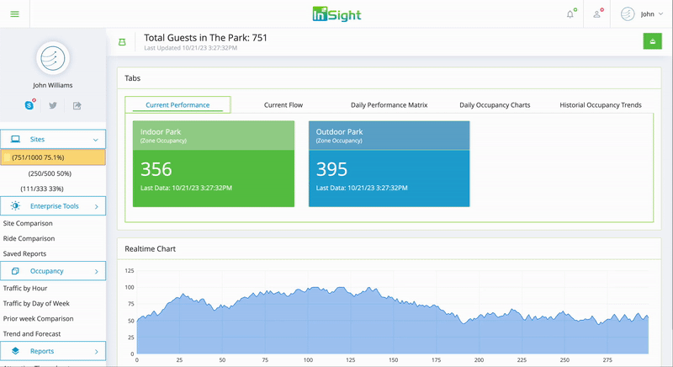This screenshot has width=673, height=367.
Task: Open the hamburger menu icon
Action: [x=14, y=14]
